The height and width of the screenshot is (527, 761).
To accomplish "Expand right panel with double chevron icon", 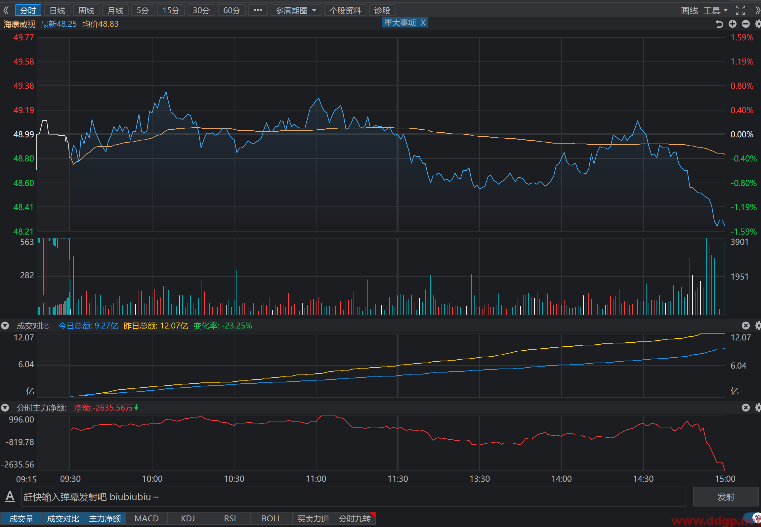I will point(757,11).
